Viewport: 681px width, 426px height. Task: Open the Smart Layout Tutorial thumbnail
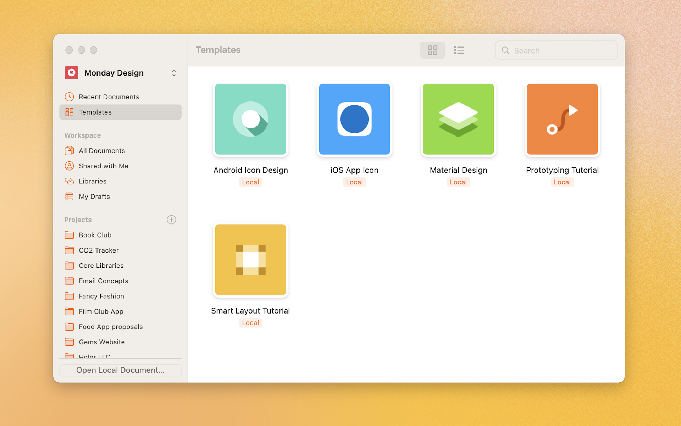(250, 260)
